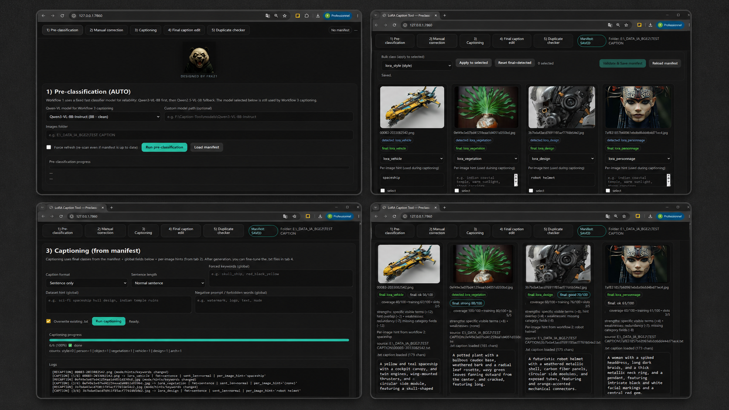Go back in top-right Manual correction window
729x410 pixels.
coord(376,25)
